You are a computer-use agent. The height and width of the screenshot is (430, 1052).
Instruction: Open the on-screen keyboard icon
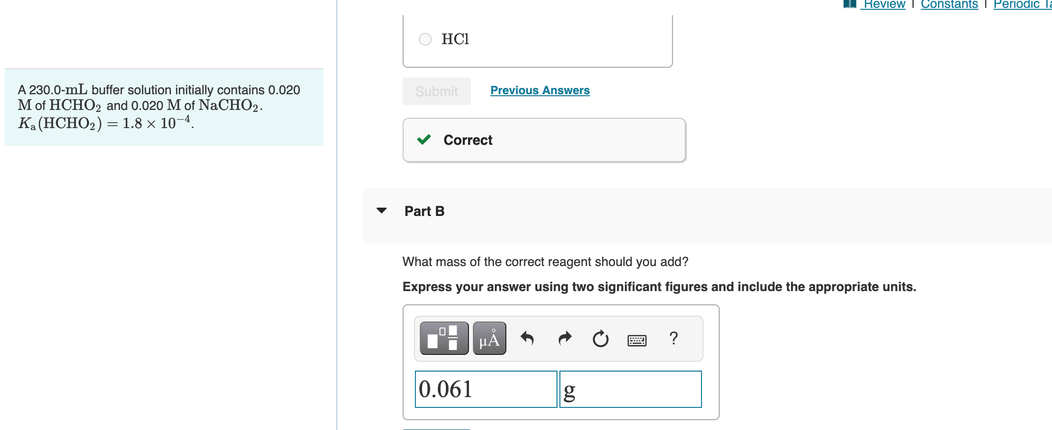click(x=637, y=339)
